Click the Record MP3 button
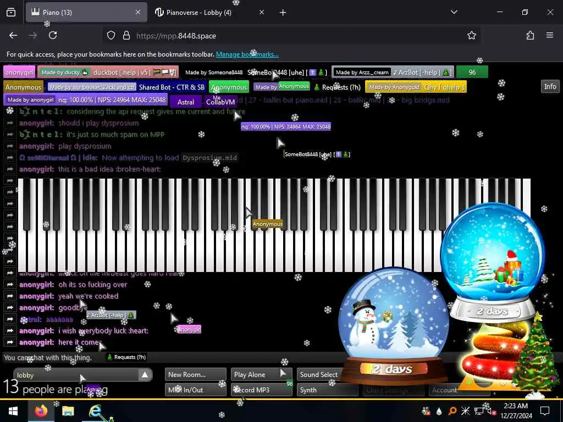 (261, 390)
